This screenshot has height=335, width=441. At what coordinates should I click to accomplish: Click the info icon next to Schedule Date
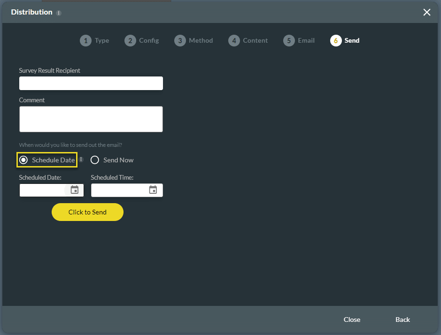(x=81, y=160)
